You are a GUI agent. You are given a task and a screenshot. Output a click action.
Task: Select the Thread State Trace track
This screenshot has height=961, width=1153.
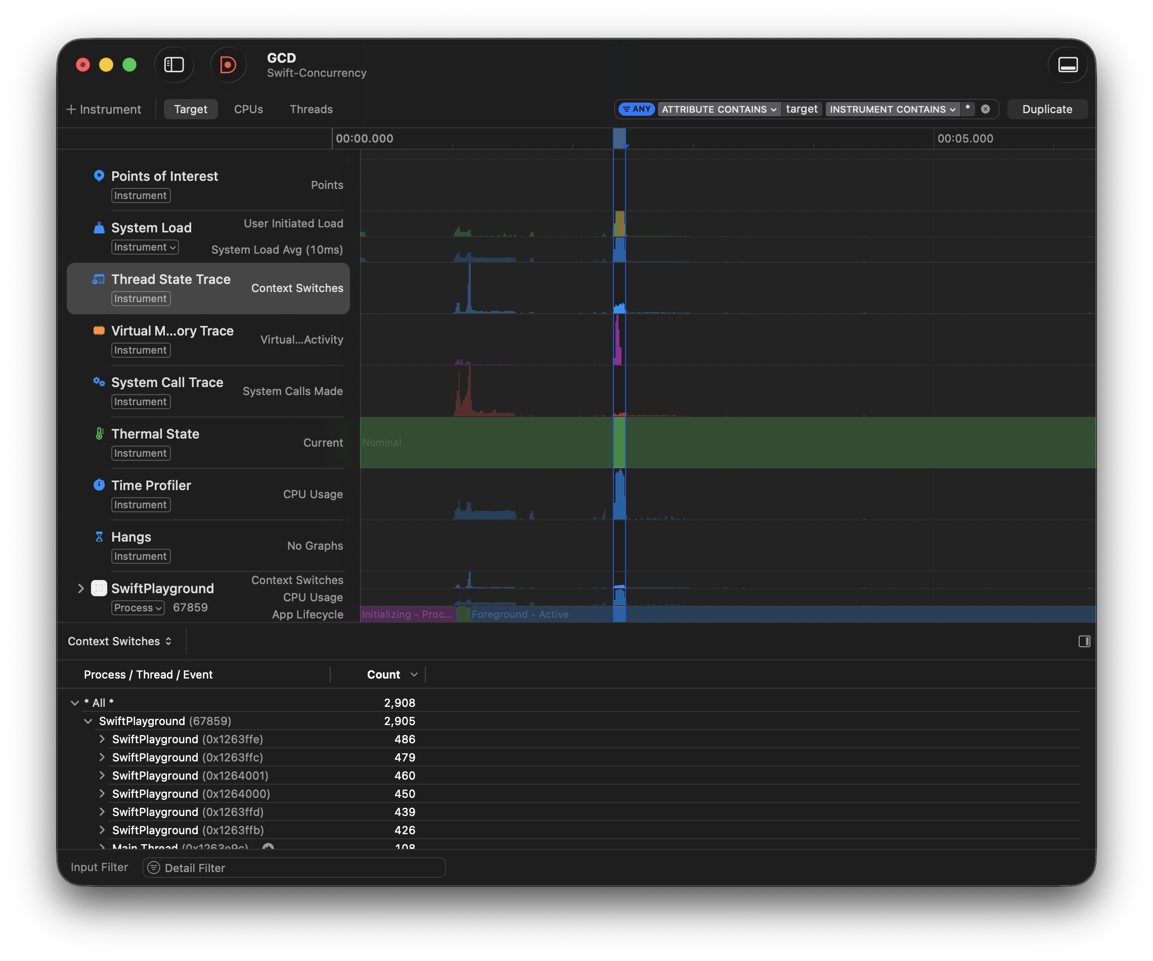(x=208, y=288)
